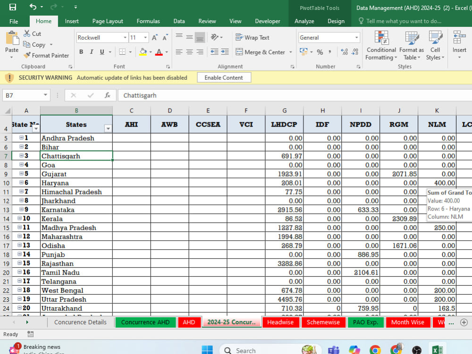Viewport: 472px width, 354px height.
Task: Copy the selection
Action: 34,44
